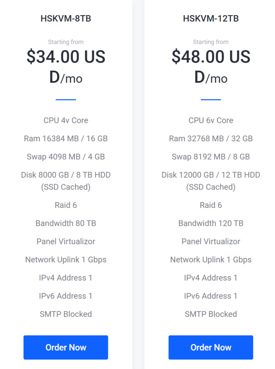Click the Disk 12000 GB / 12 TB HDD line

[x=211, y=175]
